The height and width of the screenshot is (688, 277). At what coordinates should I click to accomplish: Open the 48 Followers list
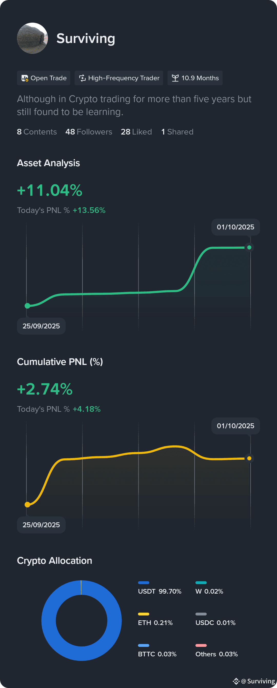tap(89, 132)
